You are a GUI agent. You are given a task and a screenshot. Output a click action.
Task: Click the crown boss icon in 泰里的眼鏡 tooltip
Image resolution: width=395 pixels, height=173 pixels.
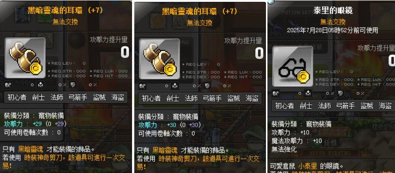coord(308,93)
